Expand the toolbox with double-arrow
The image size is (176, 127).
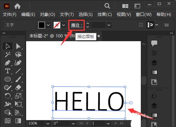coord(4,33)
